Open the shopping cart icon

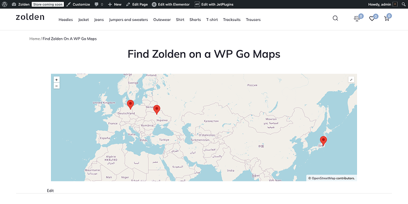click(387, 18)
